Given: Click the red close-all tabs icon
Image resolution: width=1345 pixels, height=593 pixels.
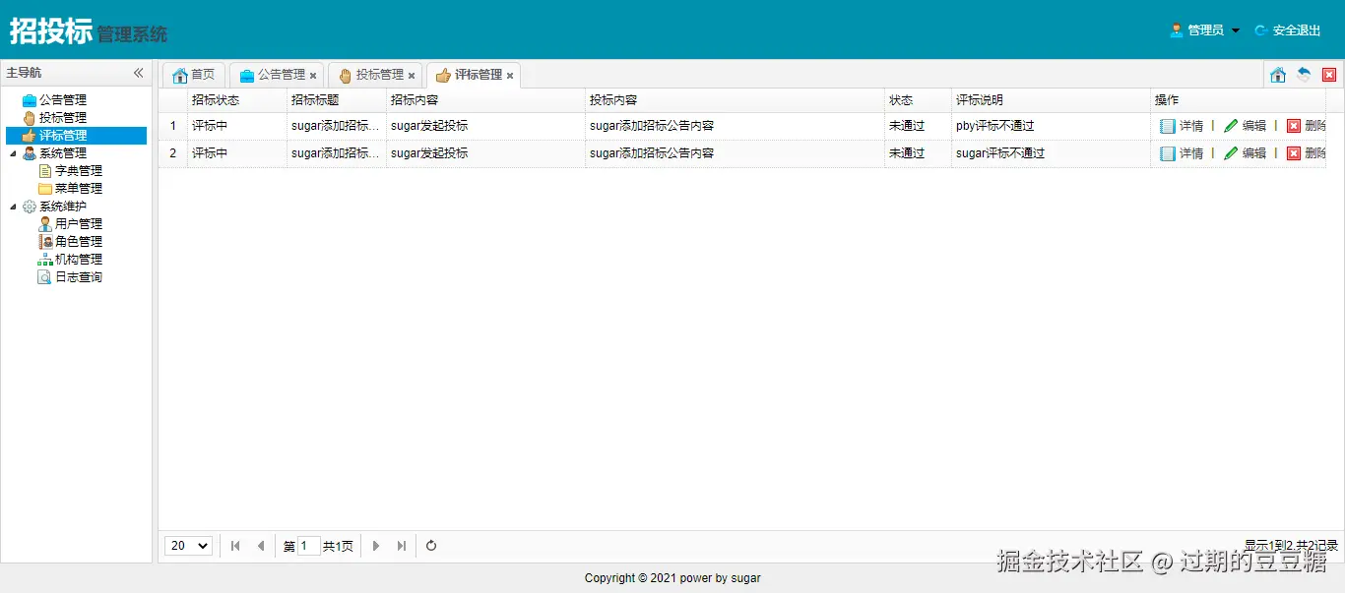Looking at the screenshot, I should (x=1329, y=75).
